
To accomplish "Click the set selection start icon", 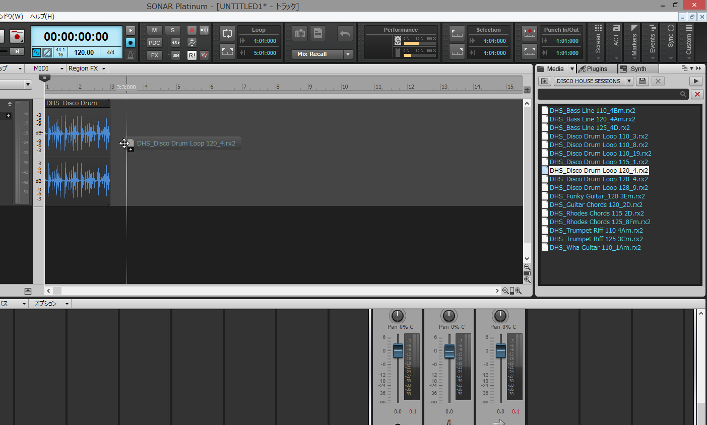I will pyautogui.click(x=457, y=34).
